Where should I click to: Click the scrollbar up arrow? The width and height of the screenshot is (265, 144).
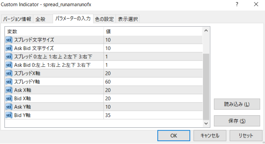click(x=206, y=31)
